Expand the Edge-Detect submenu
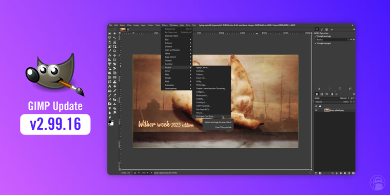The image size is (390, 195). tap(177, 57)
